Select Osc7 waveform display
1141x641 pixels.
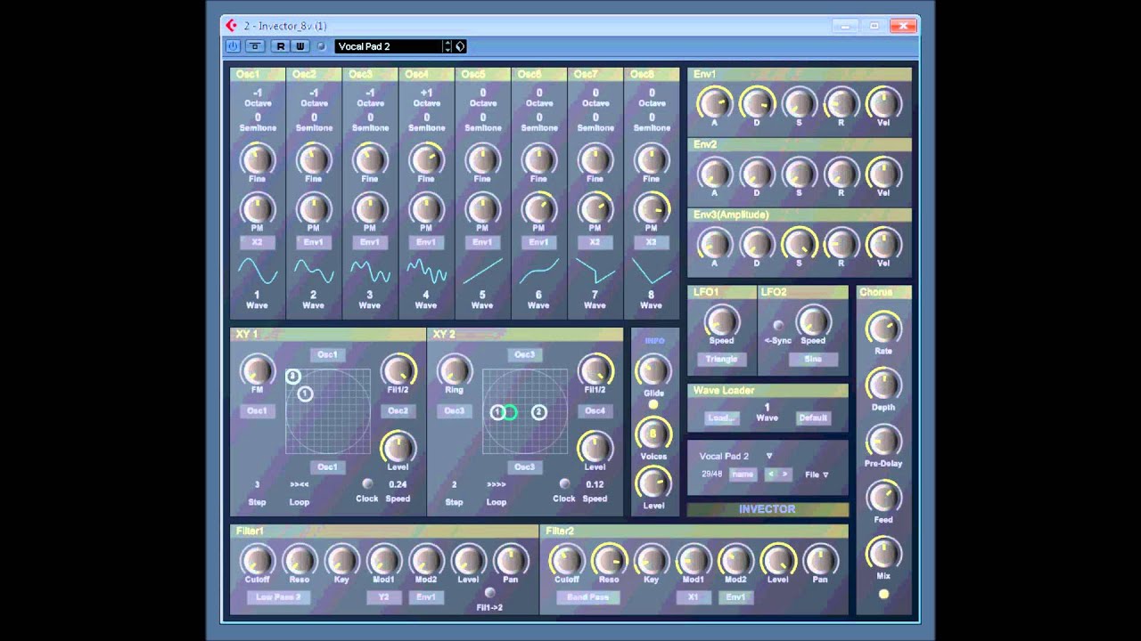click(595, 271)
